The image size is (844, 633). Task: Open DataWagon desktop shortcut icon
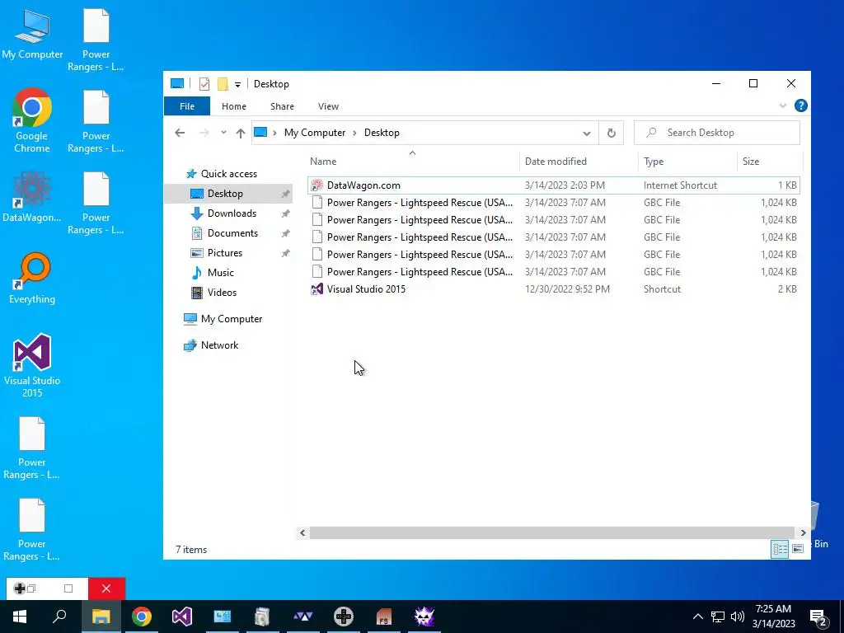point(32,197)
